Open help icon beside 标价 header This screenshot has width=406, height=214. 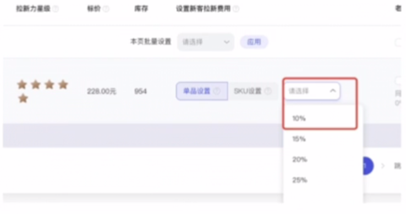click(x=106, y=9)
